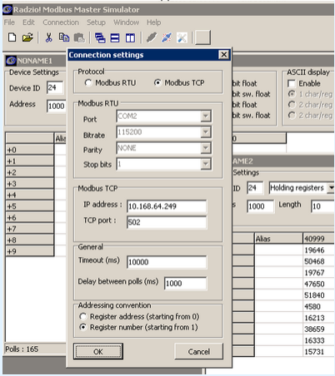Click the value 19646 cell
The height and width of the screenshot is (376, 335).
318,250
